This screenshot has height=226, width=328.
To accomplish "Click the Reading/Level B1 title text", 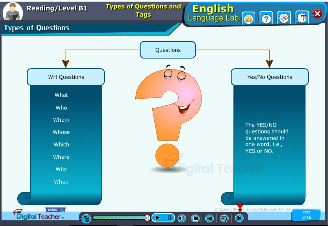I will click(x=57, y=8).
